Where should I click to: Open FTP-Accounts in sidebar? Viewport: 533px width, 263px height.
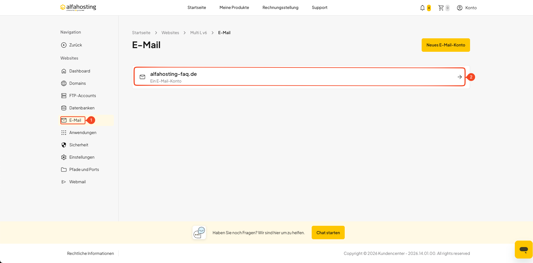click(x=83, y=96)
